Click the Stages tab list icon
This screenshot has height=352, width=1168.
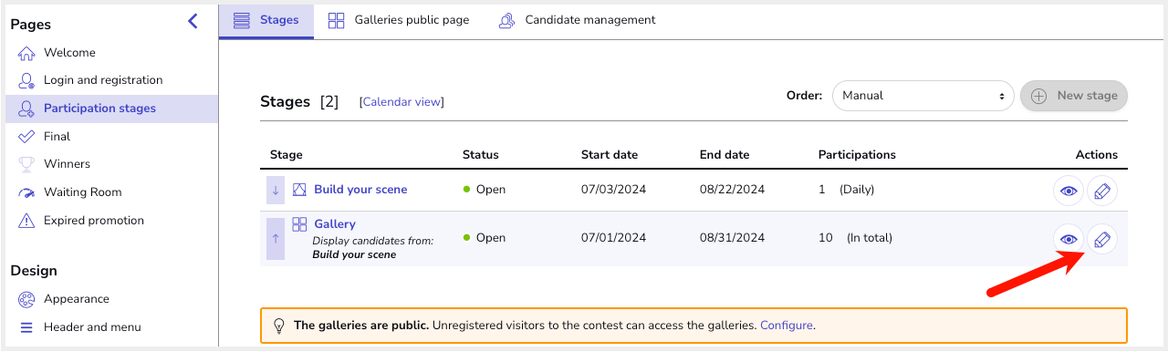pos(242,20)
